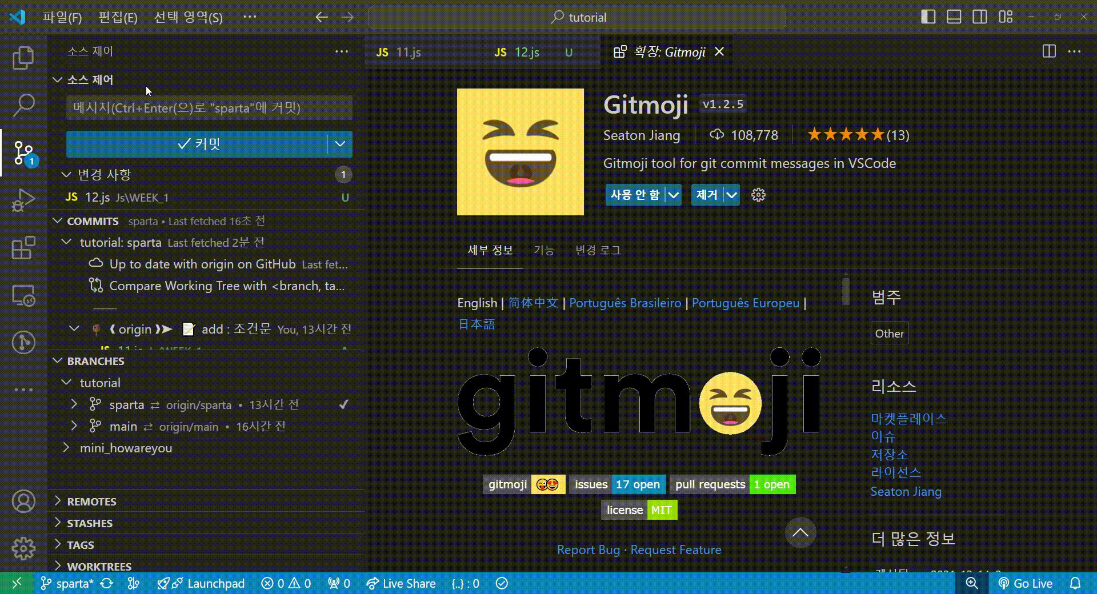This screenshot has width=1097, height=594.
Task: Select the Search icon in activity bar
Action: 23,104
